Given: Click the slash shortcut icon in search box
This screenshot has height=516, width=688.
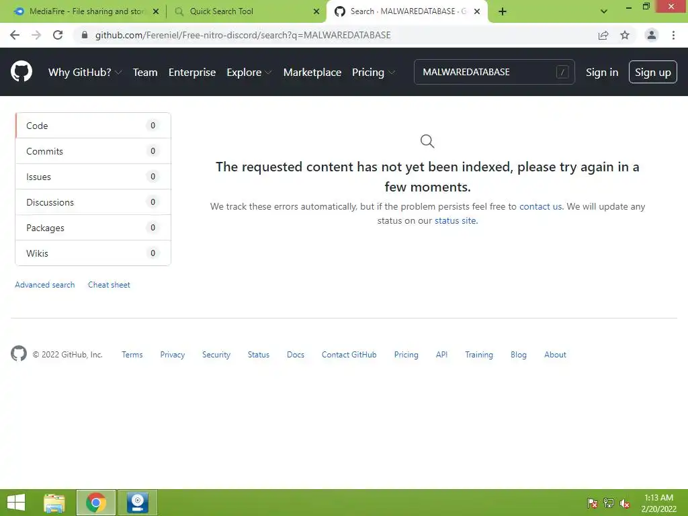Looking at the screenshot, I should pyautogui.click(x=562, y=72).
